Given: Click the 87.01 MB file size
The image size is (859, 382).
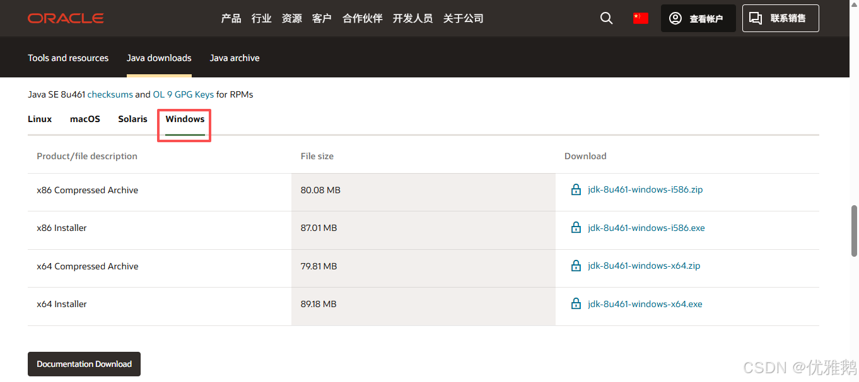Looking at the screenshot, I should click(x=318, y=228).
